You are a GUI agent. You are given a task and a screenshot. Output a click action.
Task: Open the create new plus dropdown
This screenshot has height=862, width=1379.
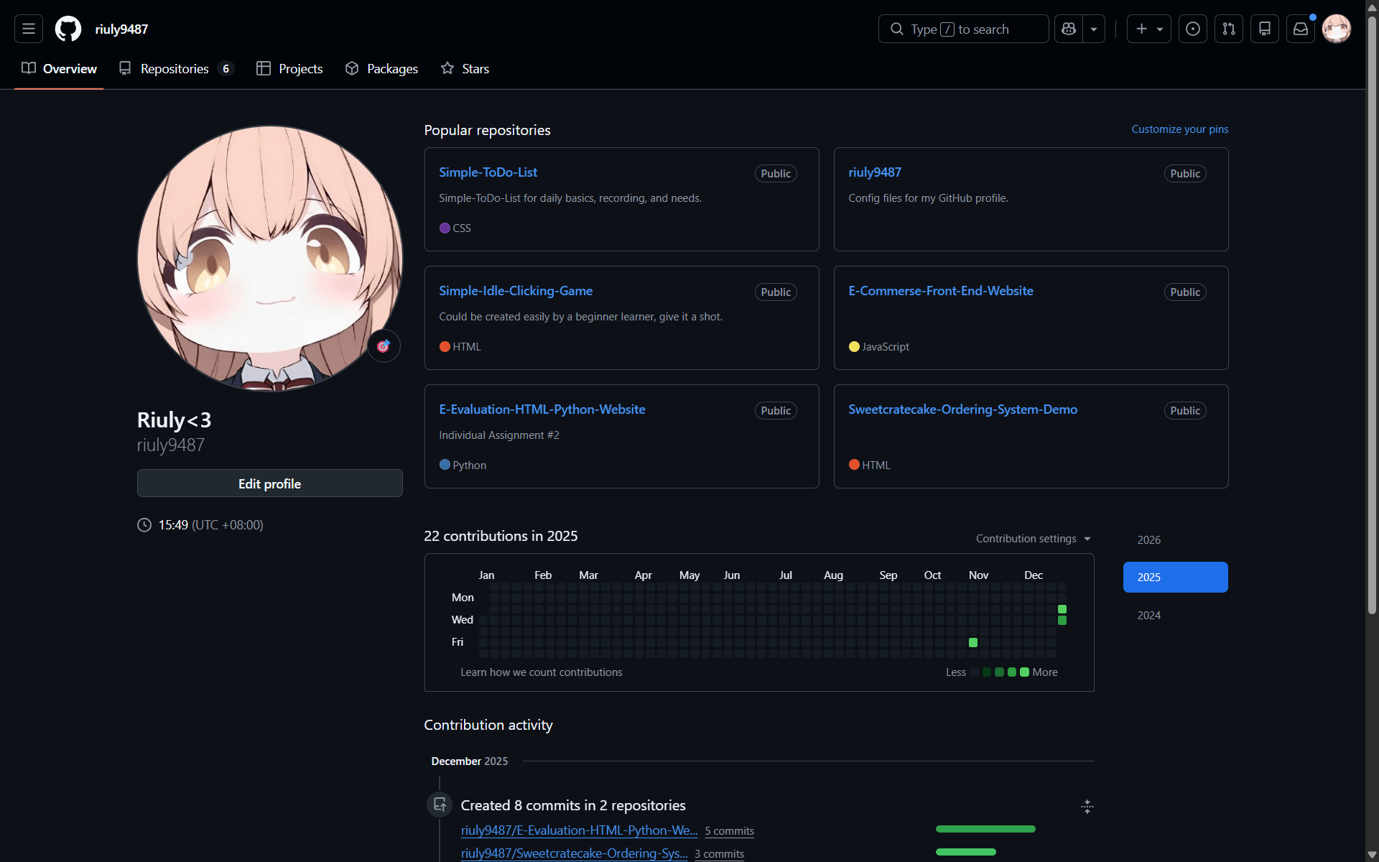[x=1148, y=29]
